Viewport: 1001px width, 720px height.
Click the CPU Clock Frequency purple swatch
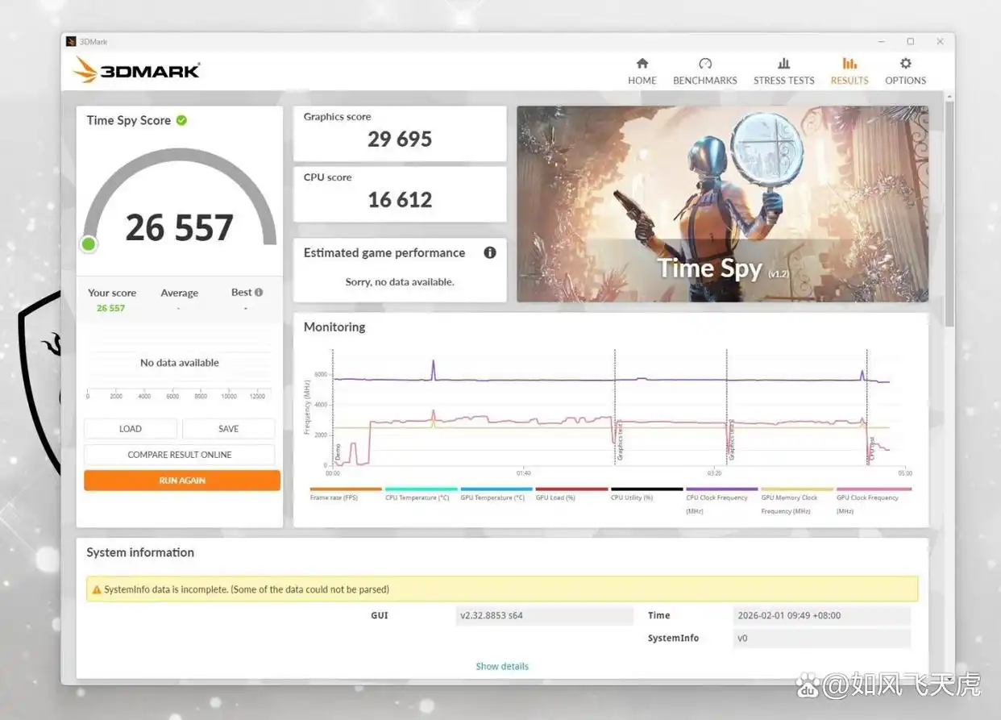click(x=721, y=489)
